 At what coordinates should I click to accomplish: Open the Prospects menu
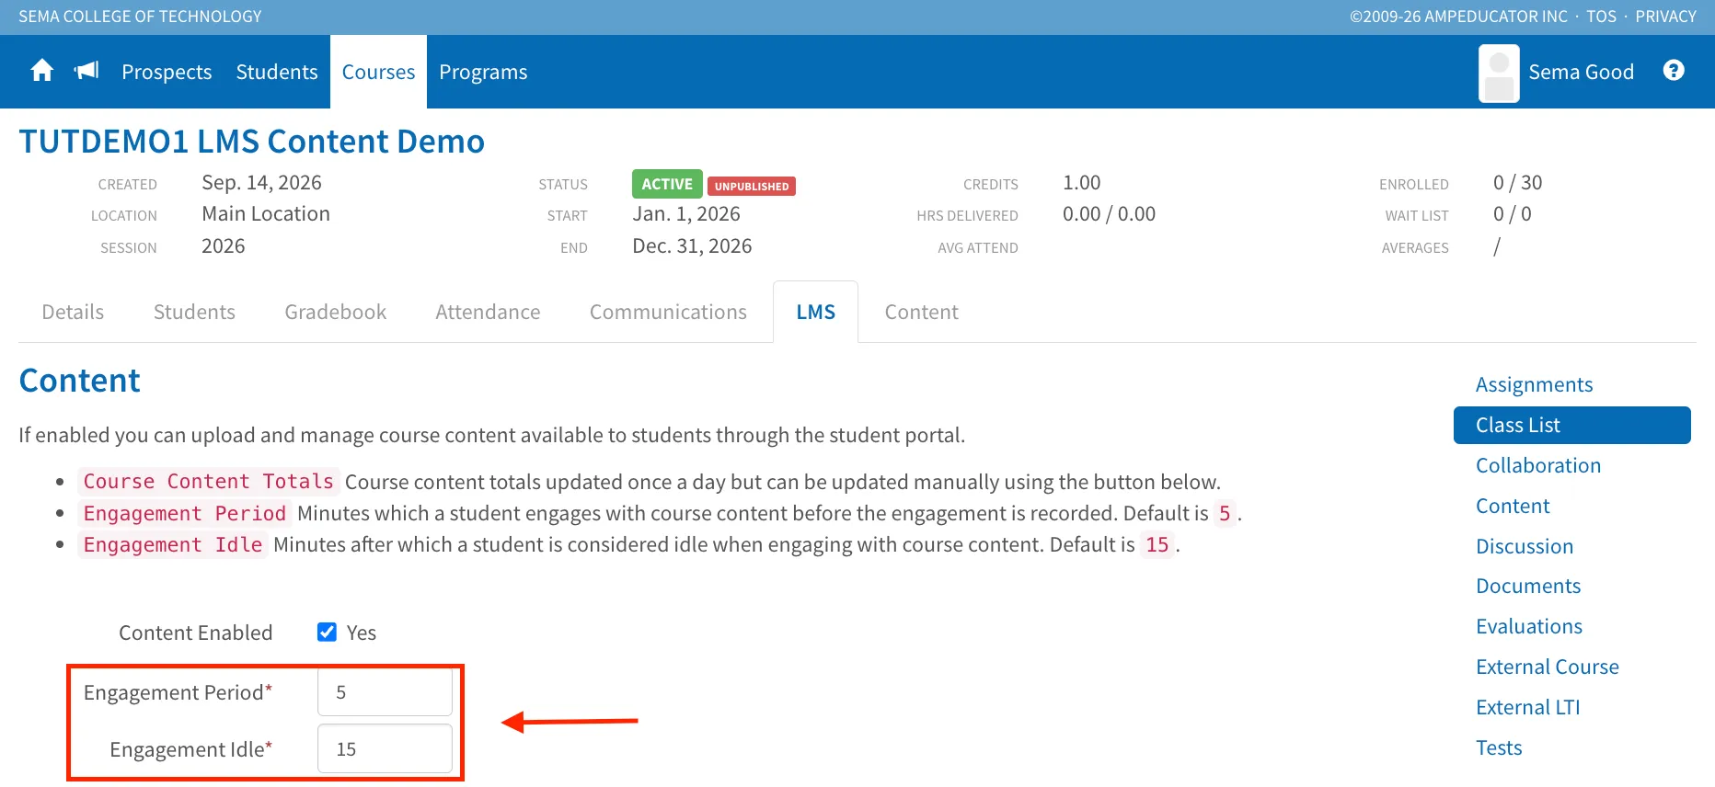167,72
